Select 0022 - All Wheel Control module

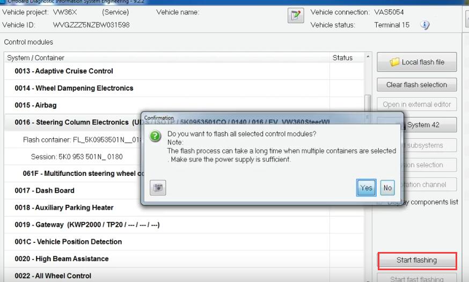coord(53,276)
